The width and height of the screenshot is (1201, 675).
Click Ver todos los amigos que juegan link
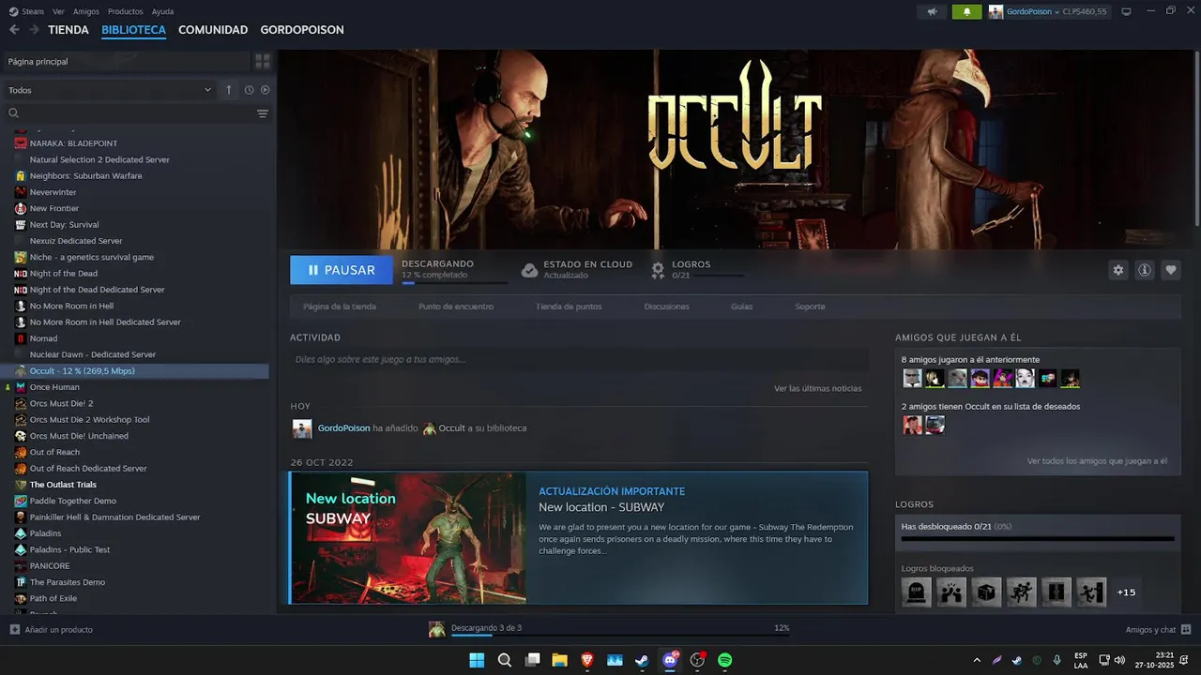(1097, 461)
